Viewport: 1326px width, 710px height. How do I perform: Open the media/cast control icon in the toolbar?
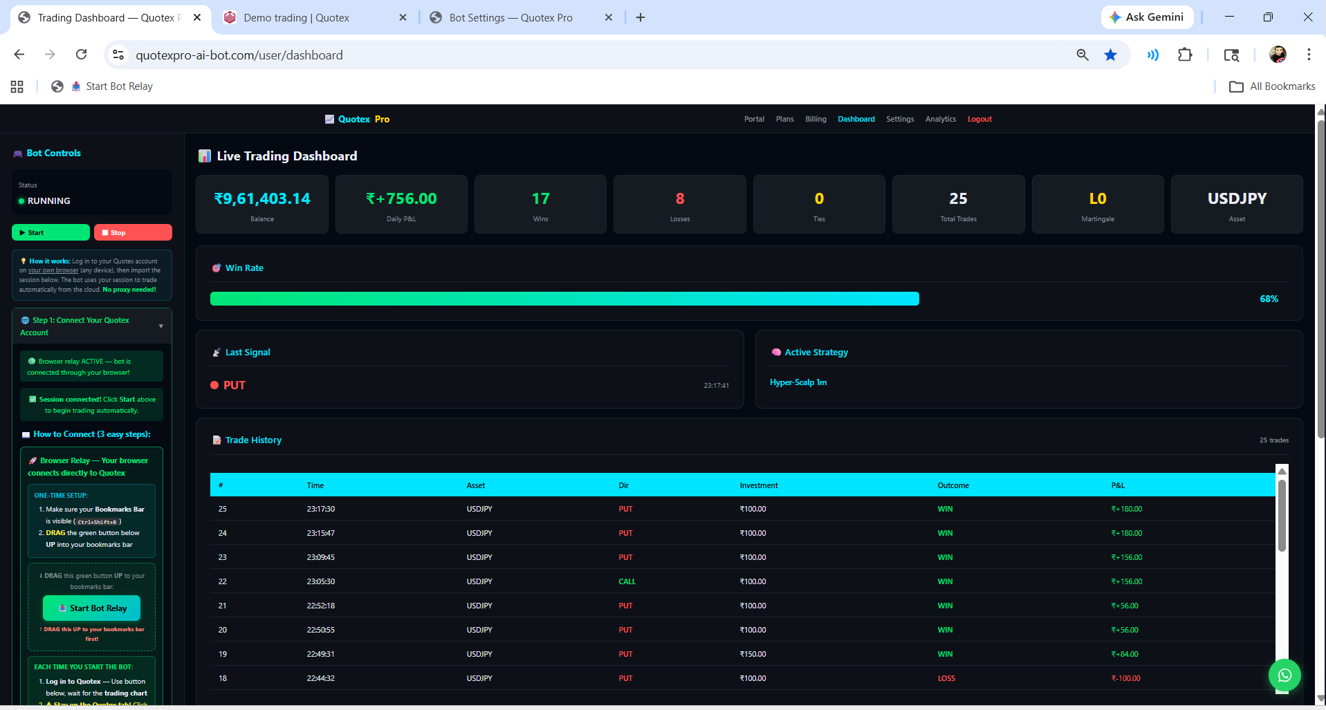tap(1153, 55)
